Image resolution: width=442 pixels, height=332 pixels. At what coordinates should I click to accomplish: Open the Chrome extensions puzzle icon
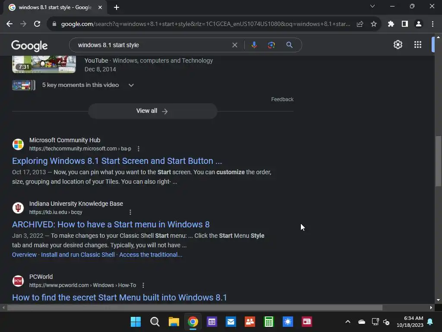(391, 24)
